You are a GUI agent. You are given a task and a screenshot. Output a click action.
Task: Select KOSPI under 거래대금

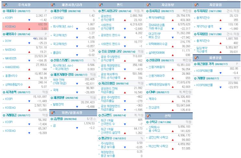(x=9, y=122)
